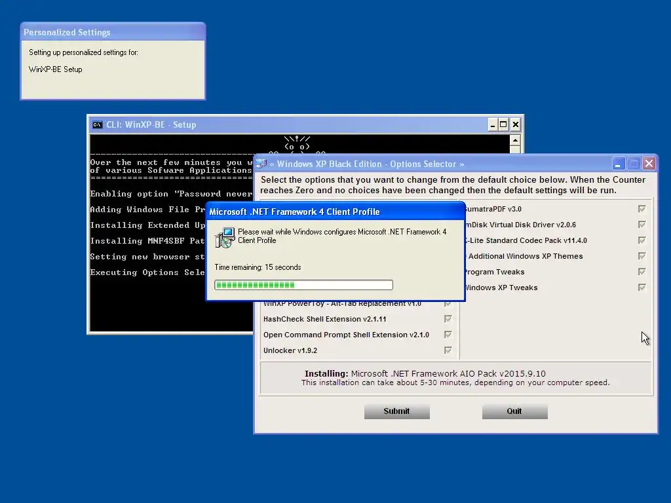Click the 'WinXP-BE Setup' text in Personalized Settings
This screenshot has width=671, height=503.
point(55,69)
